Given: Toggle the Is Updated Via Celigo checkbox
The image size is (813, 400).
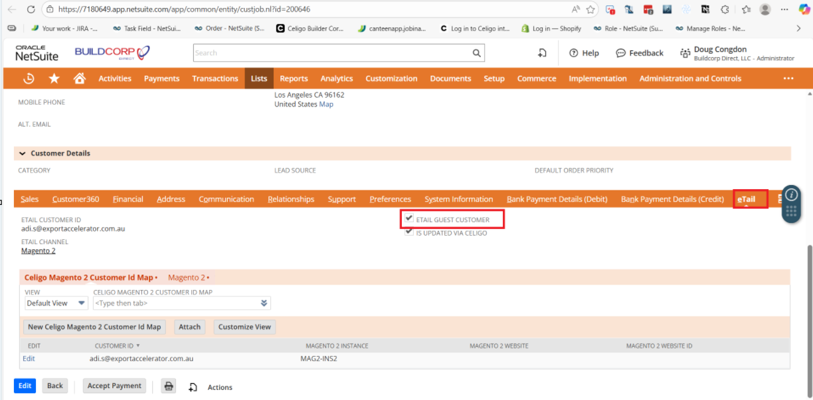Looking at the screenshot, I should point(409,232).
